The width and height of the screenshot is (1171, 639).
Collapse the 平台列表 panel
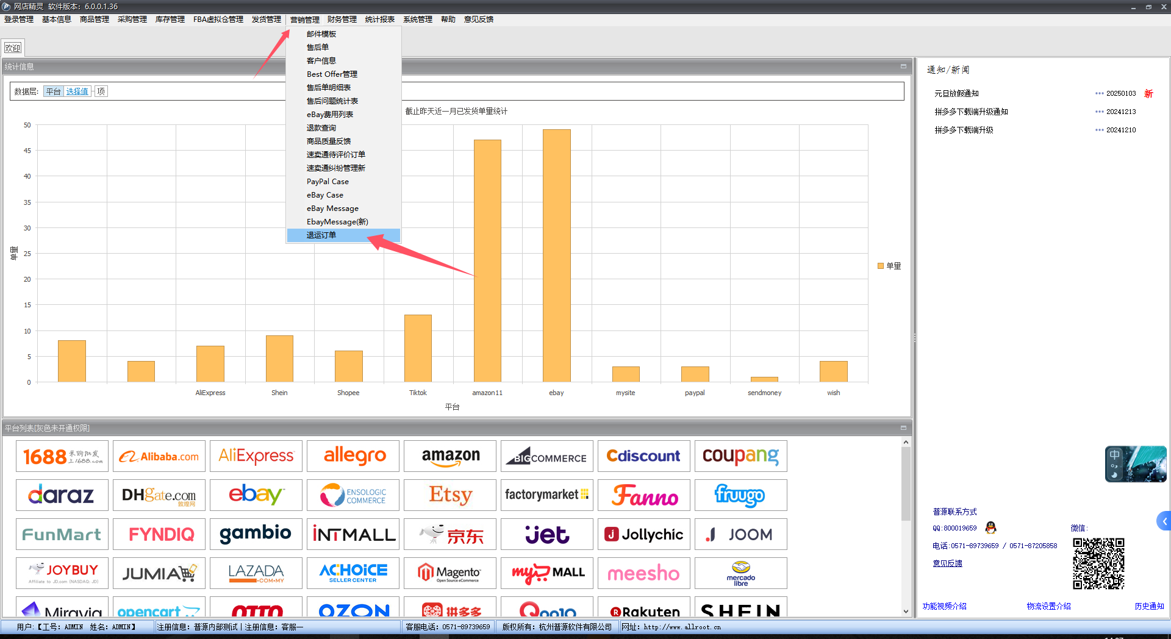[x=903, y=428]
